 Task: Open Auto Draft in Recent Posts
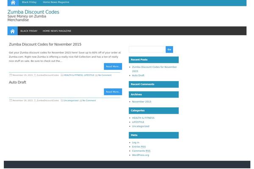pos(138,75)
